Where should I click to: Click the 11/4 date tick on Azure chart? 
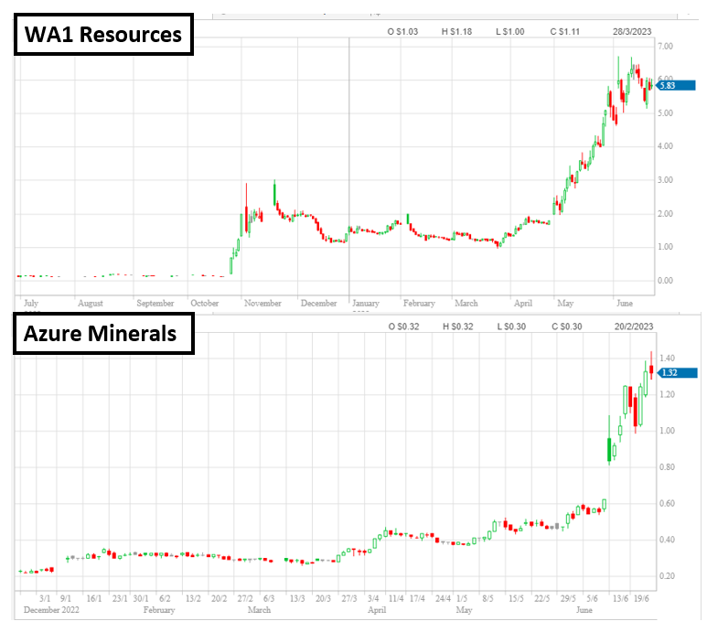(x=396, y=598)
